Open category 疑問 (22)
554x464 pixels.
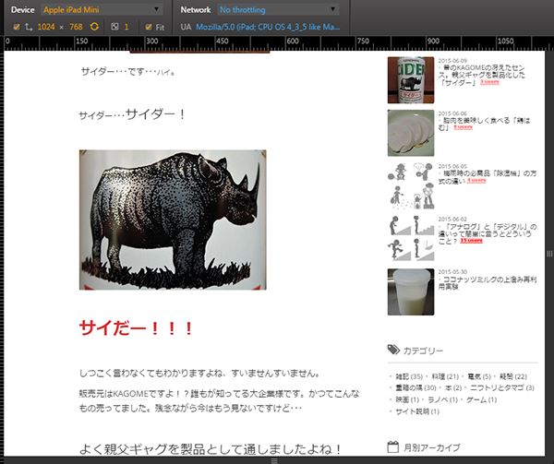pos(513,376)
